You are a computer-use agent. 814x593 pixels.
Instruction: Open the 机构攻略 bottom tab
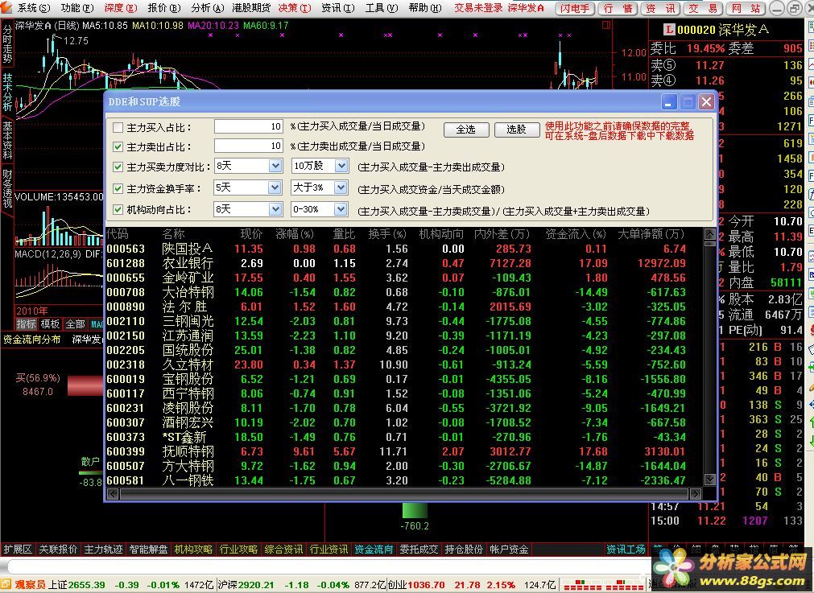[x=193, y=549]
